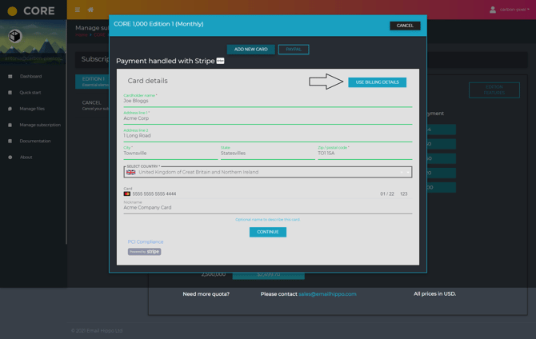536x339 pixels.
Task: Open the Select Country dropdown
Action: point(268,172)
